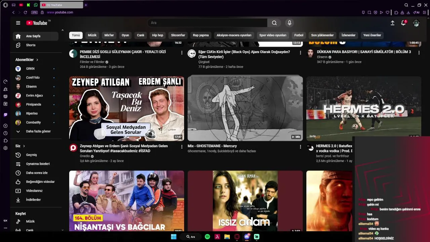
Task: Click the search Ara input field
Action: click(x=207, y=23)
